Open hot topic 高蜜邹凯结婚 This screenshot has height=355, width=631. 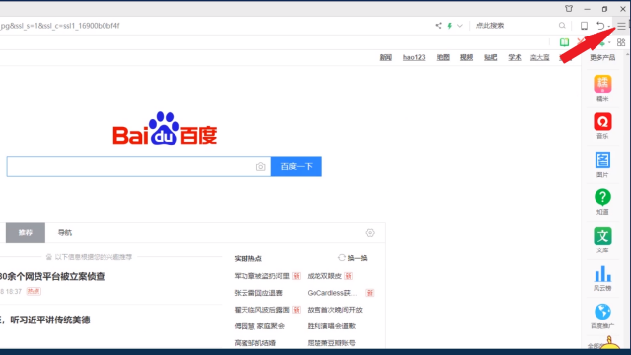[x=255, y=343]
